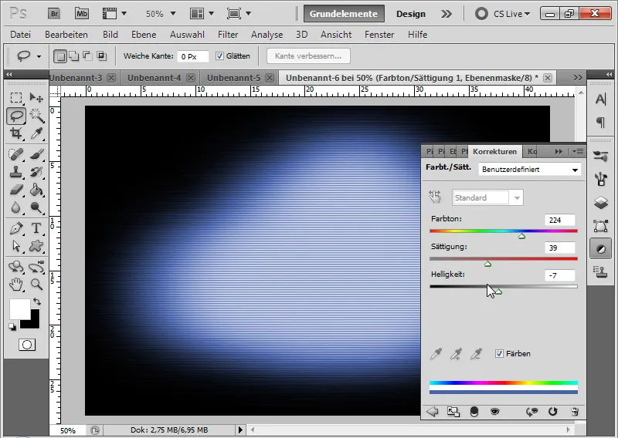Choose Add to selection mode

pos(73,56)
